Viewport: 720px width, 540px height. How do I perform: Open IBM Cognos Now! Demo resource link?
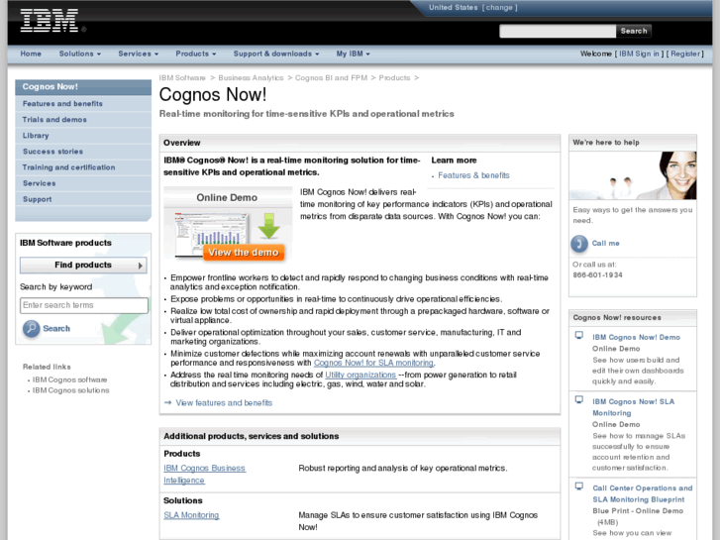tap(636, 337)
